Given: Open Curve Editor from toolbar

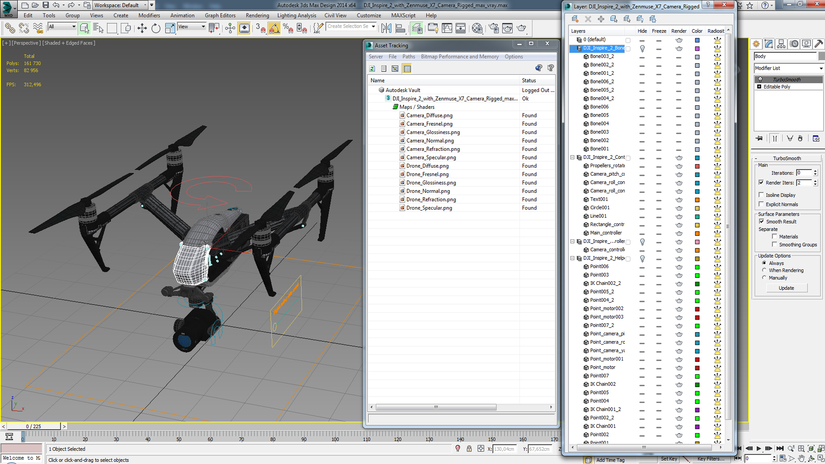Looking at the screenshot, I should click(x=447, y=28).
